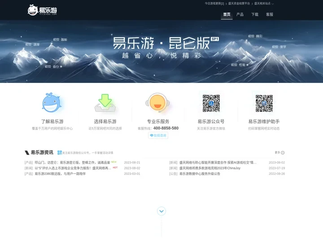Image resolution: width=323 pixels, height=242 pixels.
Task: Open news about 以"S"评价入选上市游戏企业竞争力报告
Action: [73, 168]
